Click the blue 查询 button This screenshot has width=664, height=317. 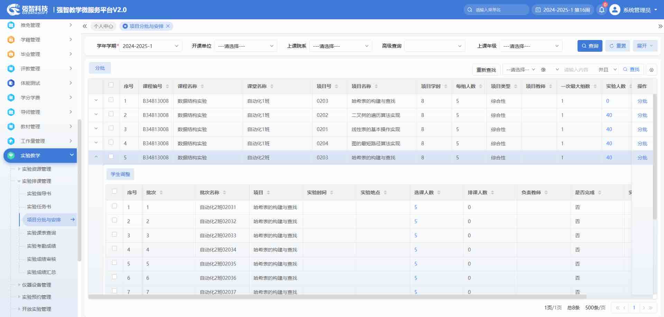(590, 46)
